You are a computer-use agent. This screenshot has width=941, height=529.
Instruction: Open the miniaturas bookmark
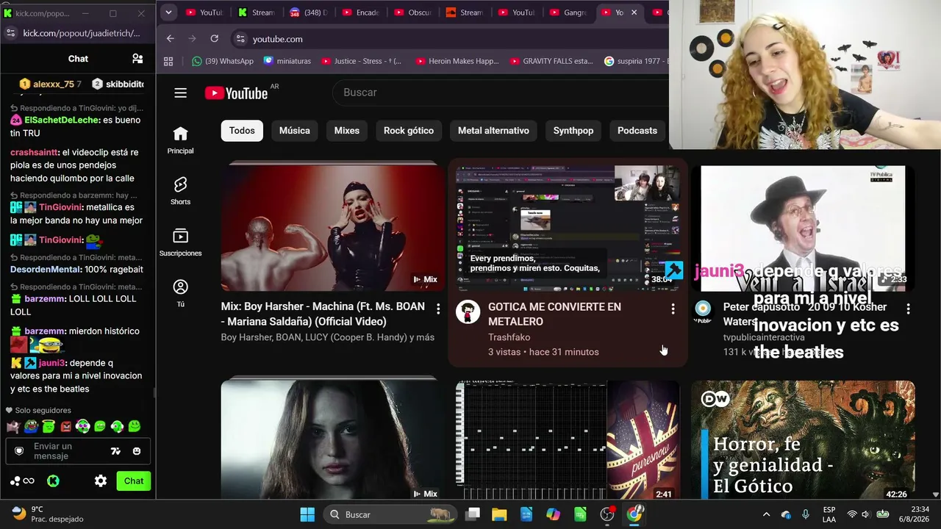pos(287,61)
